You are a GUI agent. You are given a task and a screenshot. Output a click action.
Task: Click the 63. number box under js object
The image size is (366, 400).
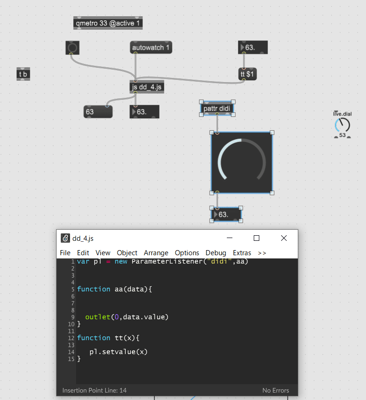click(144, 112)
